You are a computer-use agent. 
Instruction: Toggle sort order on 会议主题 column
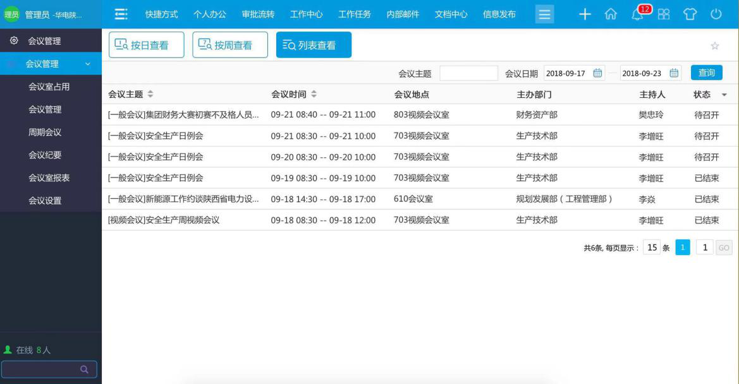click(149, 93)
